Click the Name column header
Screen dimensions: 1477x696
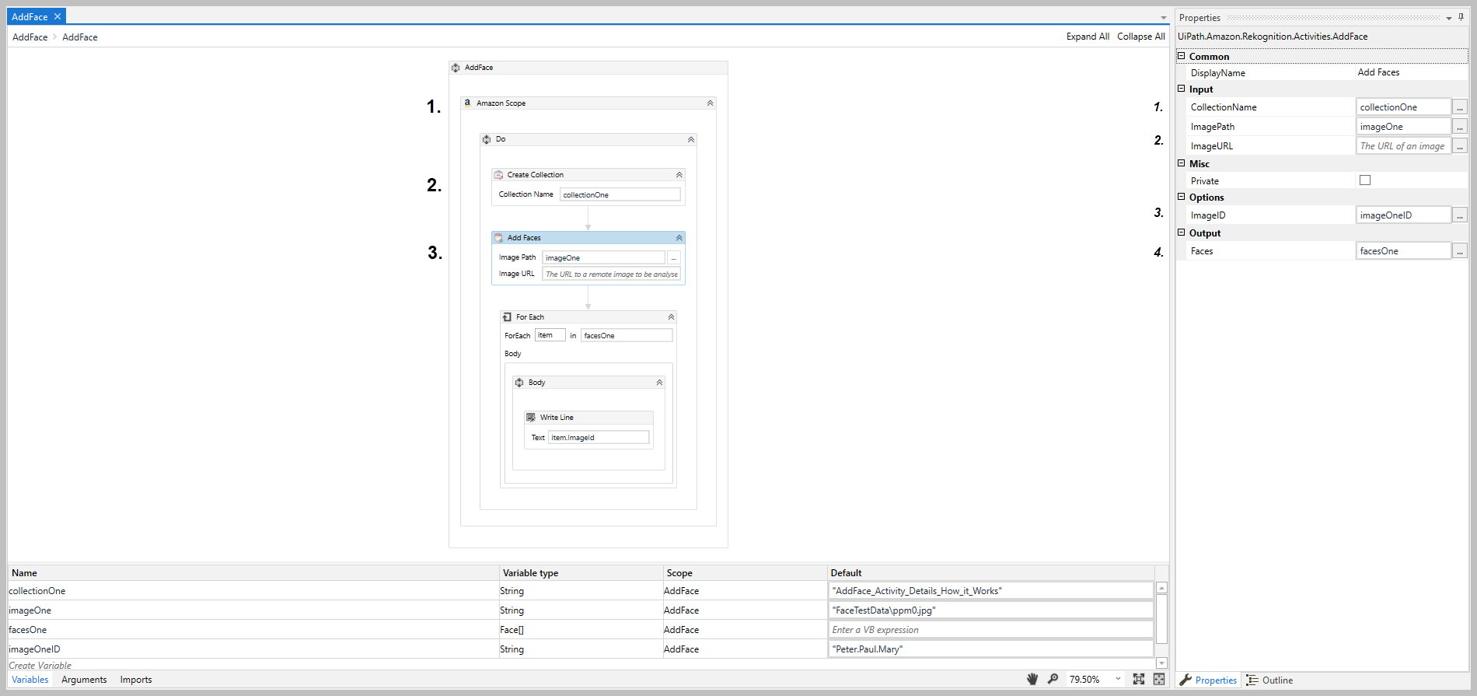253,573
